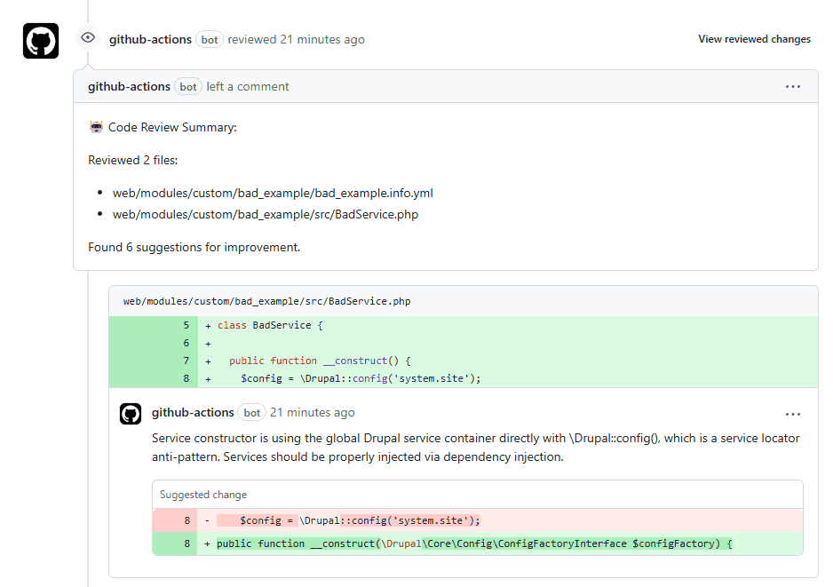Image resolution: width=833 pixels, height=587 pixels.
Task: Click the bot badge in left a comment header
Action: 188,87
